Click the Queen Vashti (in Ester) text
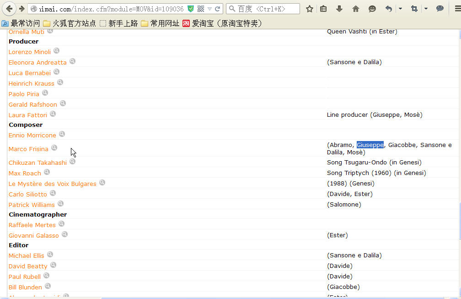 (362, 32)
